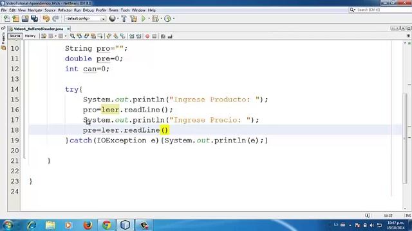Click the Redo toolbar icon

[55, 19]
